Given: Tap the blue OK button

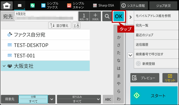Looking at the screenshot, I should click(118, 16).
